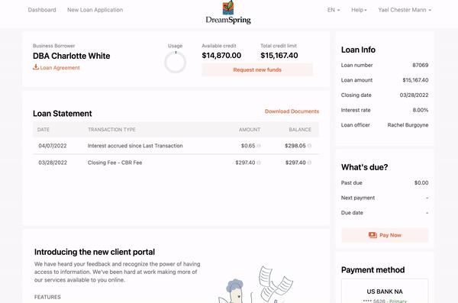Click the DreamSpring logo
Screen dimensions: 458x303
(228, 12)
